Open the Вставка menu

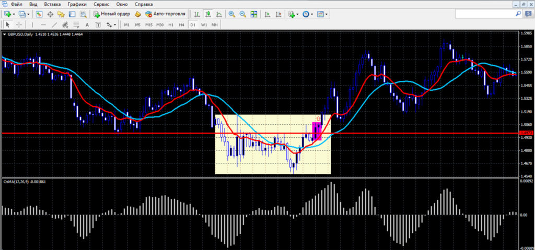53,4
